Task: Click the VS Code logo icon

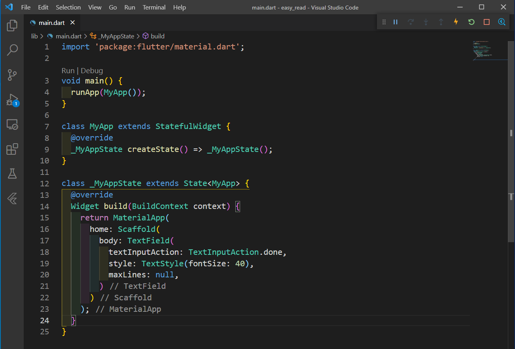Action: [9, 7]
